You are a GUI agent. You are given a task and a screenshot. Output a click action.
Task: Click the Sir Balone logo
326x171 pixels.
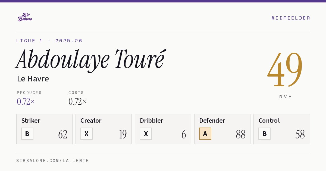(x=25, y=17)
